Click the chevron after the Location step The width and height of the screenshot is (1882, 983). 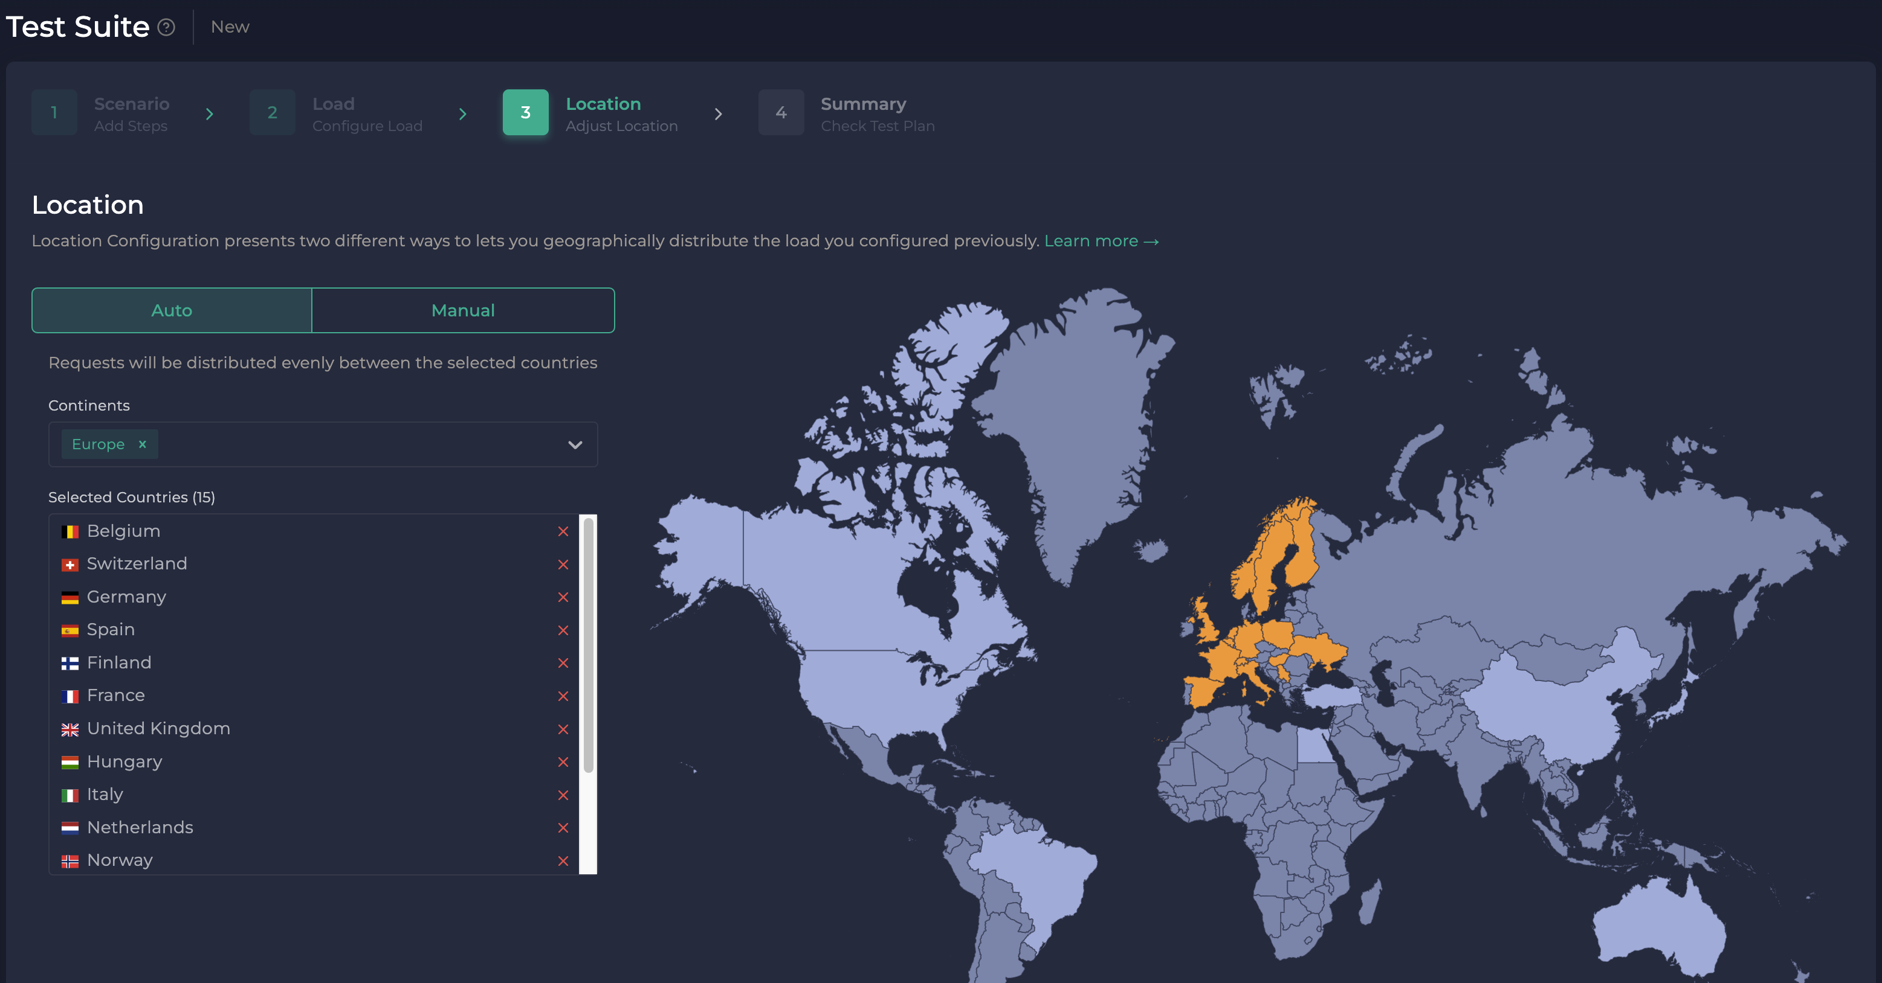(x=718, y=114)
